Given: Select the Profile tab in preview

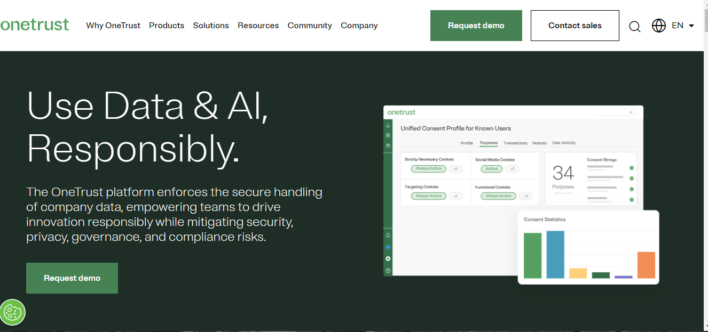Looking at the screenshot, I should pos(467,143).
